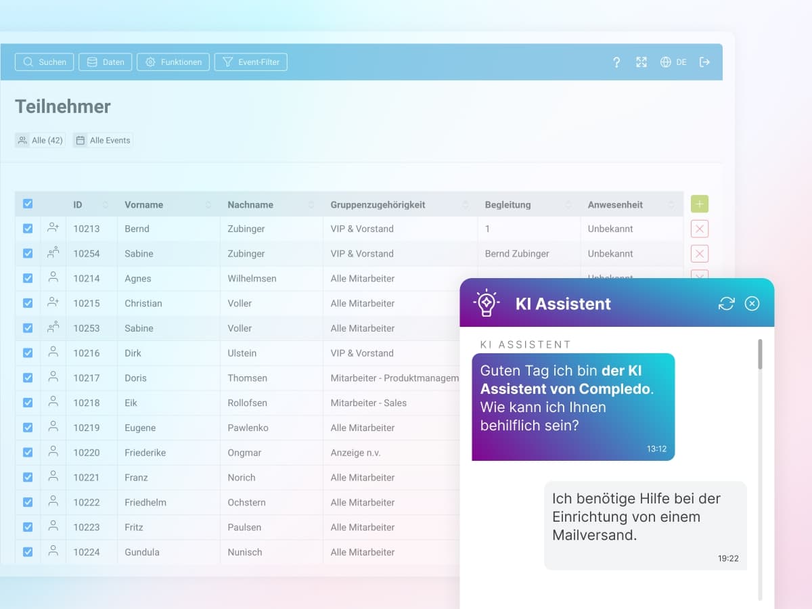Toggle the select-all checkbox in table header
This screenshot has width=812, height=609.
coord(28,204)
